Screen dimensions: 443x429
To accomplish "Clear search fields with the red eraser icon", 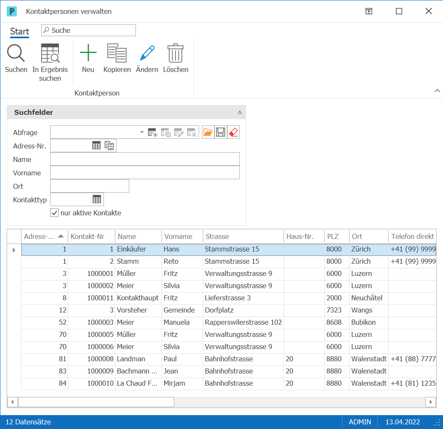I will 233,132.
